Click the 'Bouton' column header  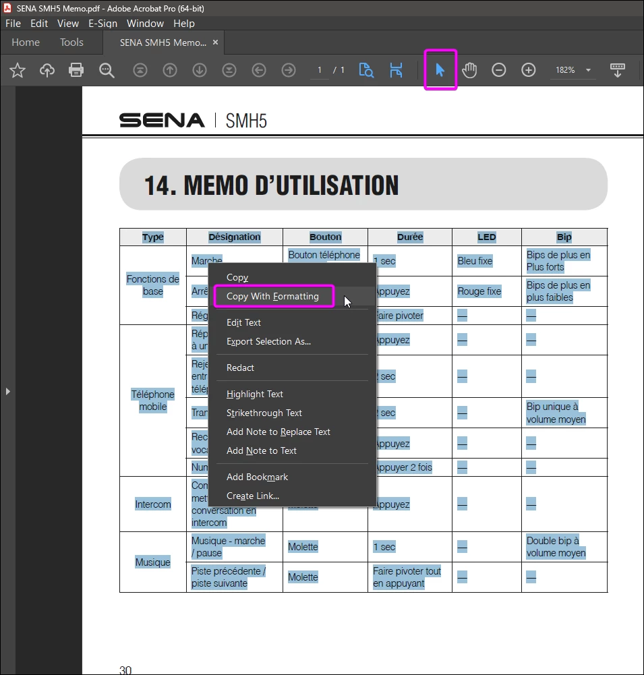point(325,237)
